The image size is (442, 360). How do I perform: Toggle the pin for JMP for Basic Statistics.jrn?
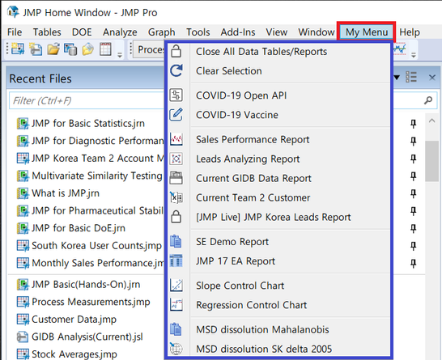pyautogui.click(x=413, y=124)
